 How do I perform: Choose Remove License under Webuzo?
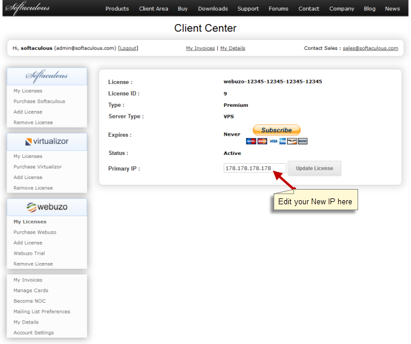click(33, 264)
